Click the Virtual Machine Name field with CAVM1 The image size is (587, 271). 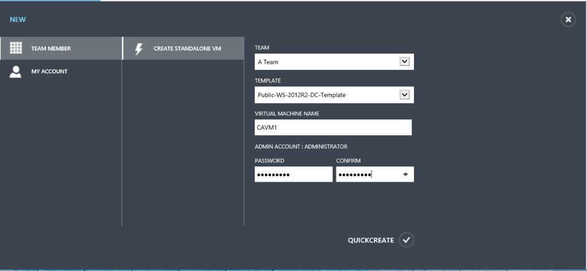tap(333, 127)
